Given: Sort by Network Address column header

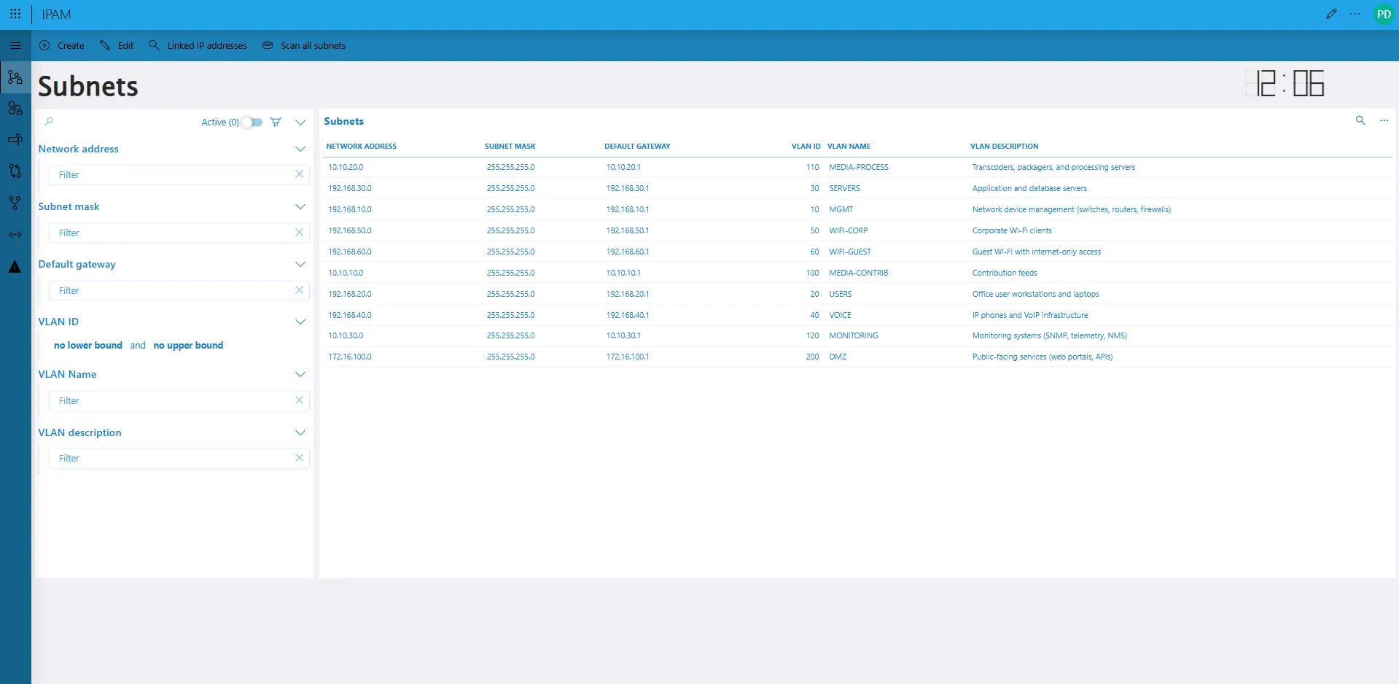Looking at the screenshot, I should 362,147.
